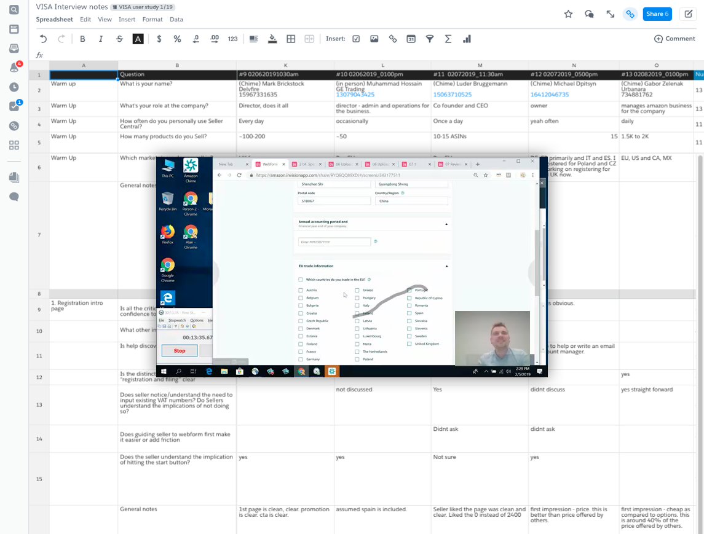Open the Spreadsheet menu
This screenshot has height=534, width=704.
coord(54,19)
